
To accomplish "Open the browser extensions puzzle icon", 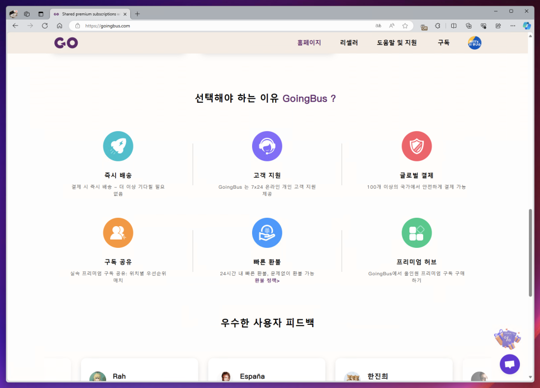I will [438, 26].
